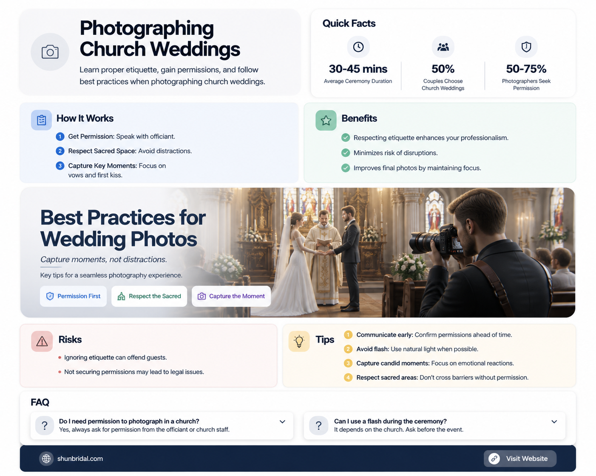Click tip badge 4 beside Respect sacred areas

(348, 378)
